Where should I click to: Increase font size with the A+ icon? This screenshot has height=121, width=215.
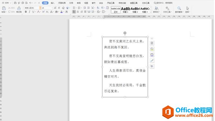55,8
